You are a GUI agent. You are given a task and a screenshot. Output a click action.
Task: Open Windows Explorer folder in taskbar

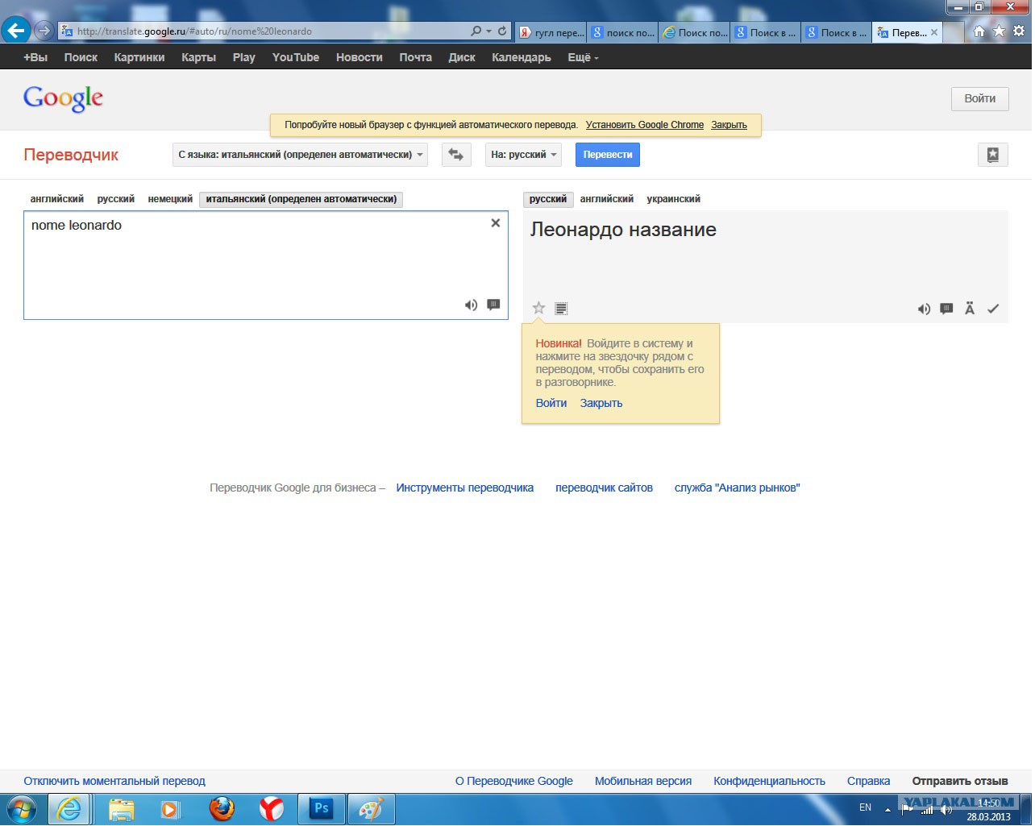pyautogui.click(x=121, y=809)
